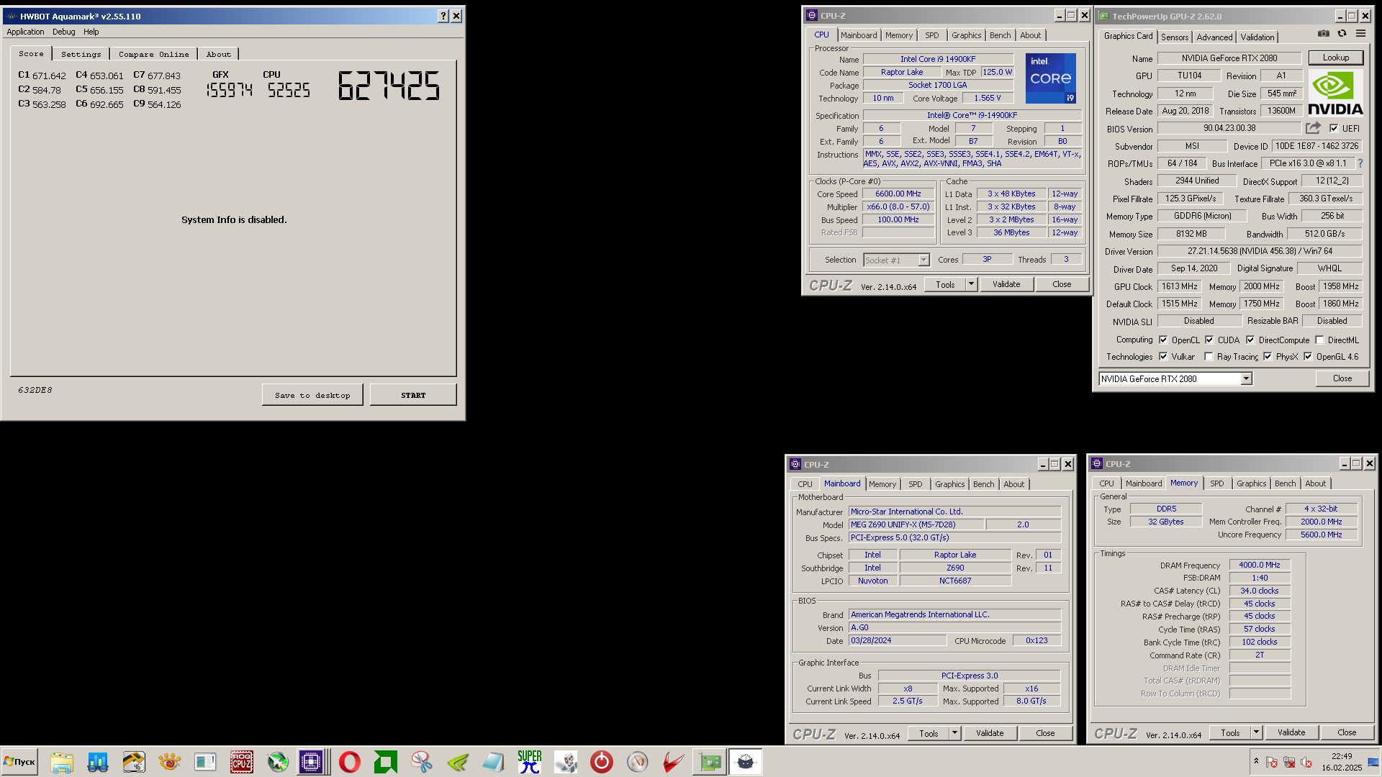Expand Tools arrow in Memory CPU-Z window
Screen dimensions: 1382x777
[x=1256, y=733]
